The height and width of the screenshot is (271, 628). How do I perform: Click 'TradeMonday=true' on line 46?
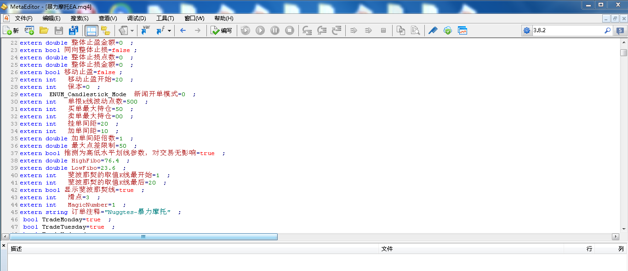pos(71,219)
